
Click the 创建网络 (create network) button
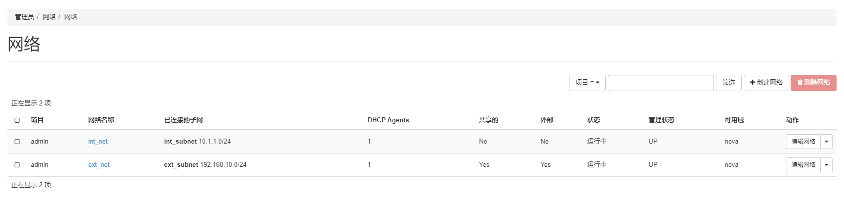[x=766, y=83]
